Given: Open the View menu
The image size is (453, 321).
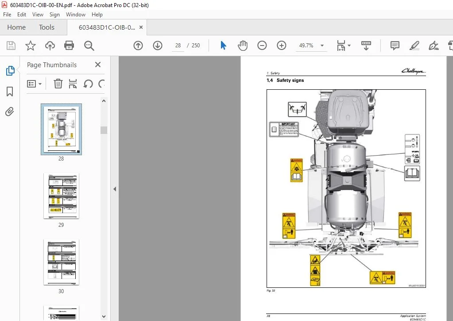Looking at the screenshot, I should (x=38, y=15).
